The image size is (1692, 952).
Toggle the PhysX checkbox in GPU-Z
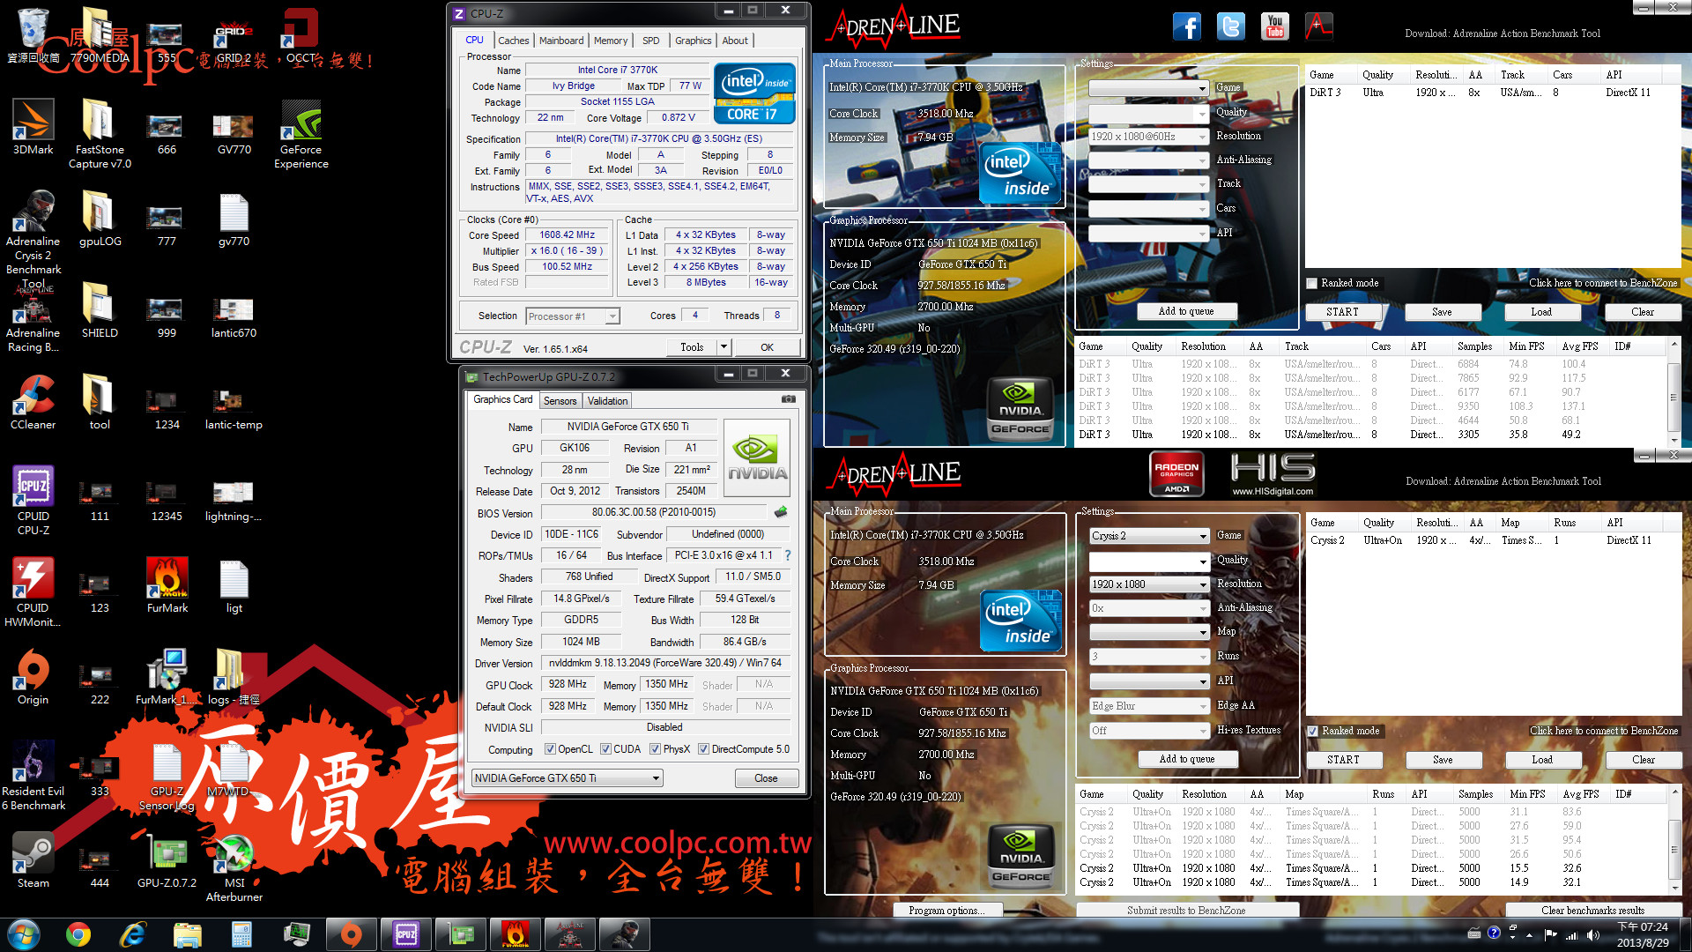(x=655, y=749)
